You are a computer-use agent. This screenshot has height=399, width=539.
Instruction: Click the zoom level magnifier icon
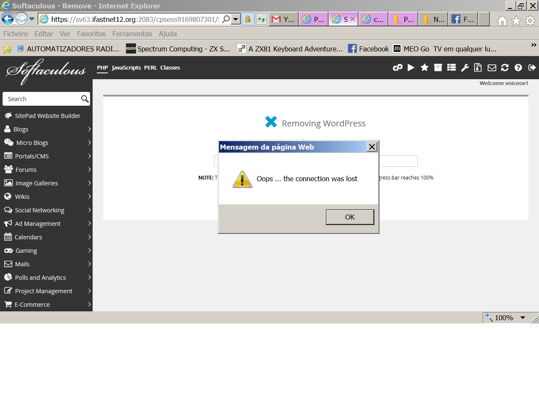(489, 317)
